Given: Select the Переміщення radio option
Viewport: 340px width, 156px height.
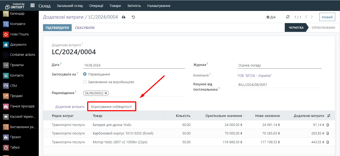Looking at the screenshot, I should pos(85,74).
